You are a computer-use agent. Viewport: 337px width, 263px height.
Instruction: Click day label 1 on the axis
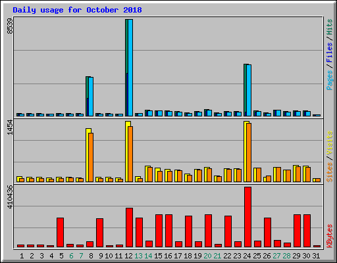22,256
